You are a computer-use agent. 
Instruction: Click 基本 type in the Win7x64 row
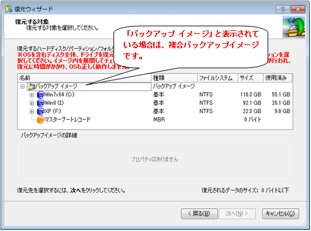point(159,94)
